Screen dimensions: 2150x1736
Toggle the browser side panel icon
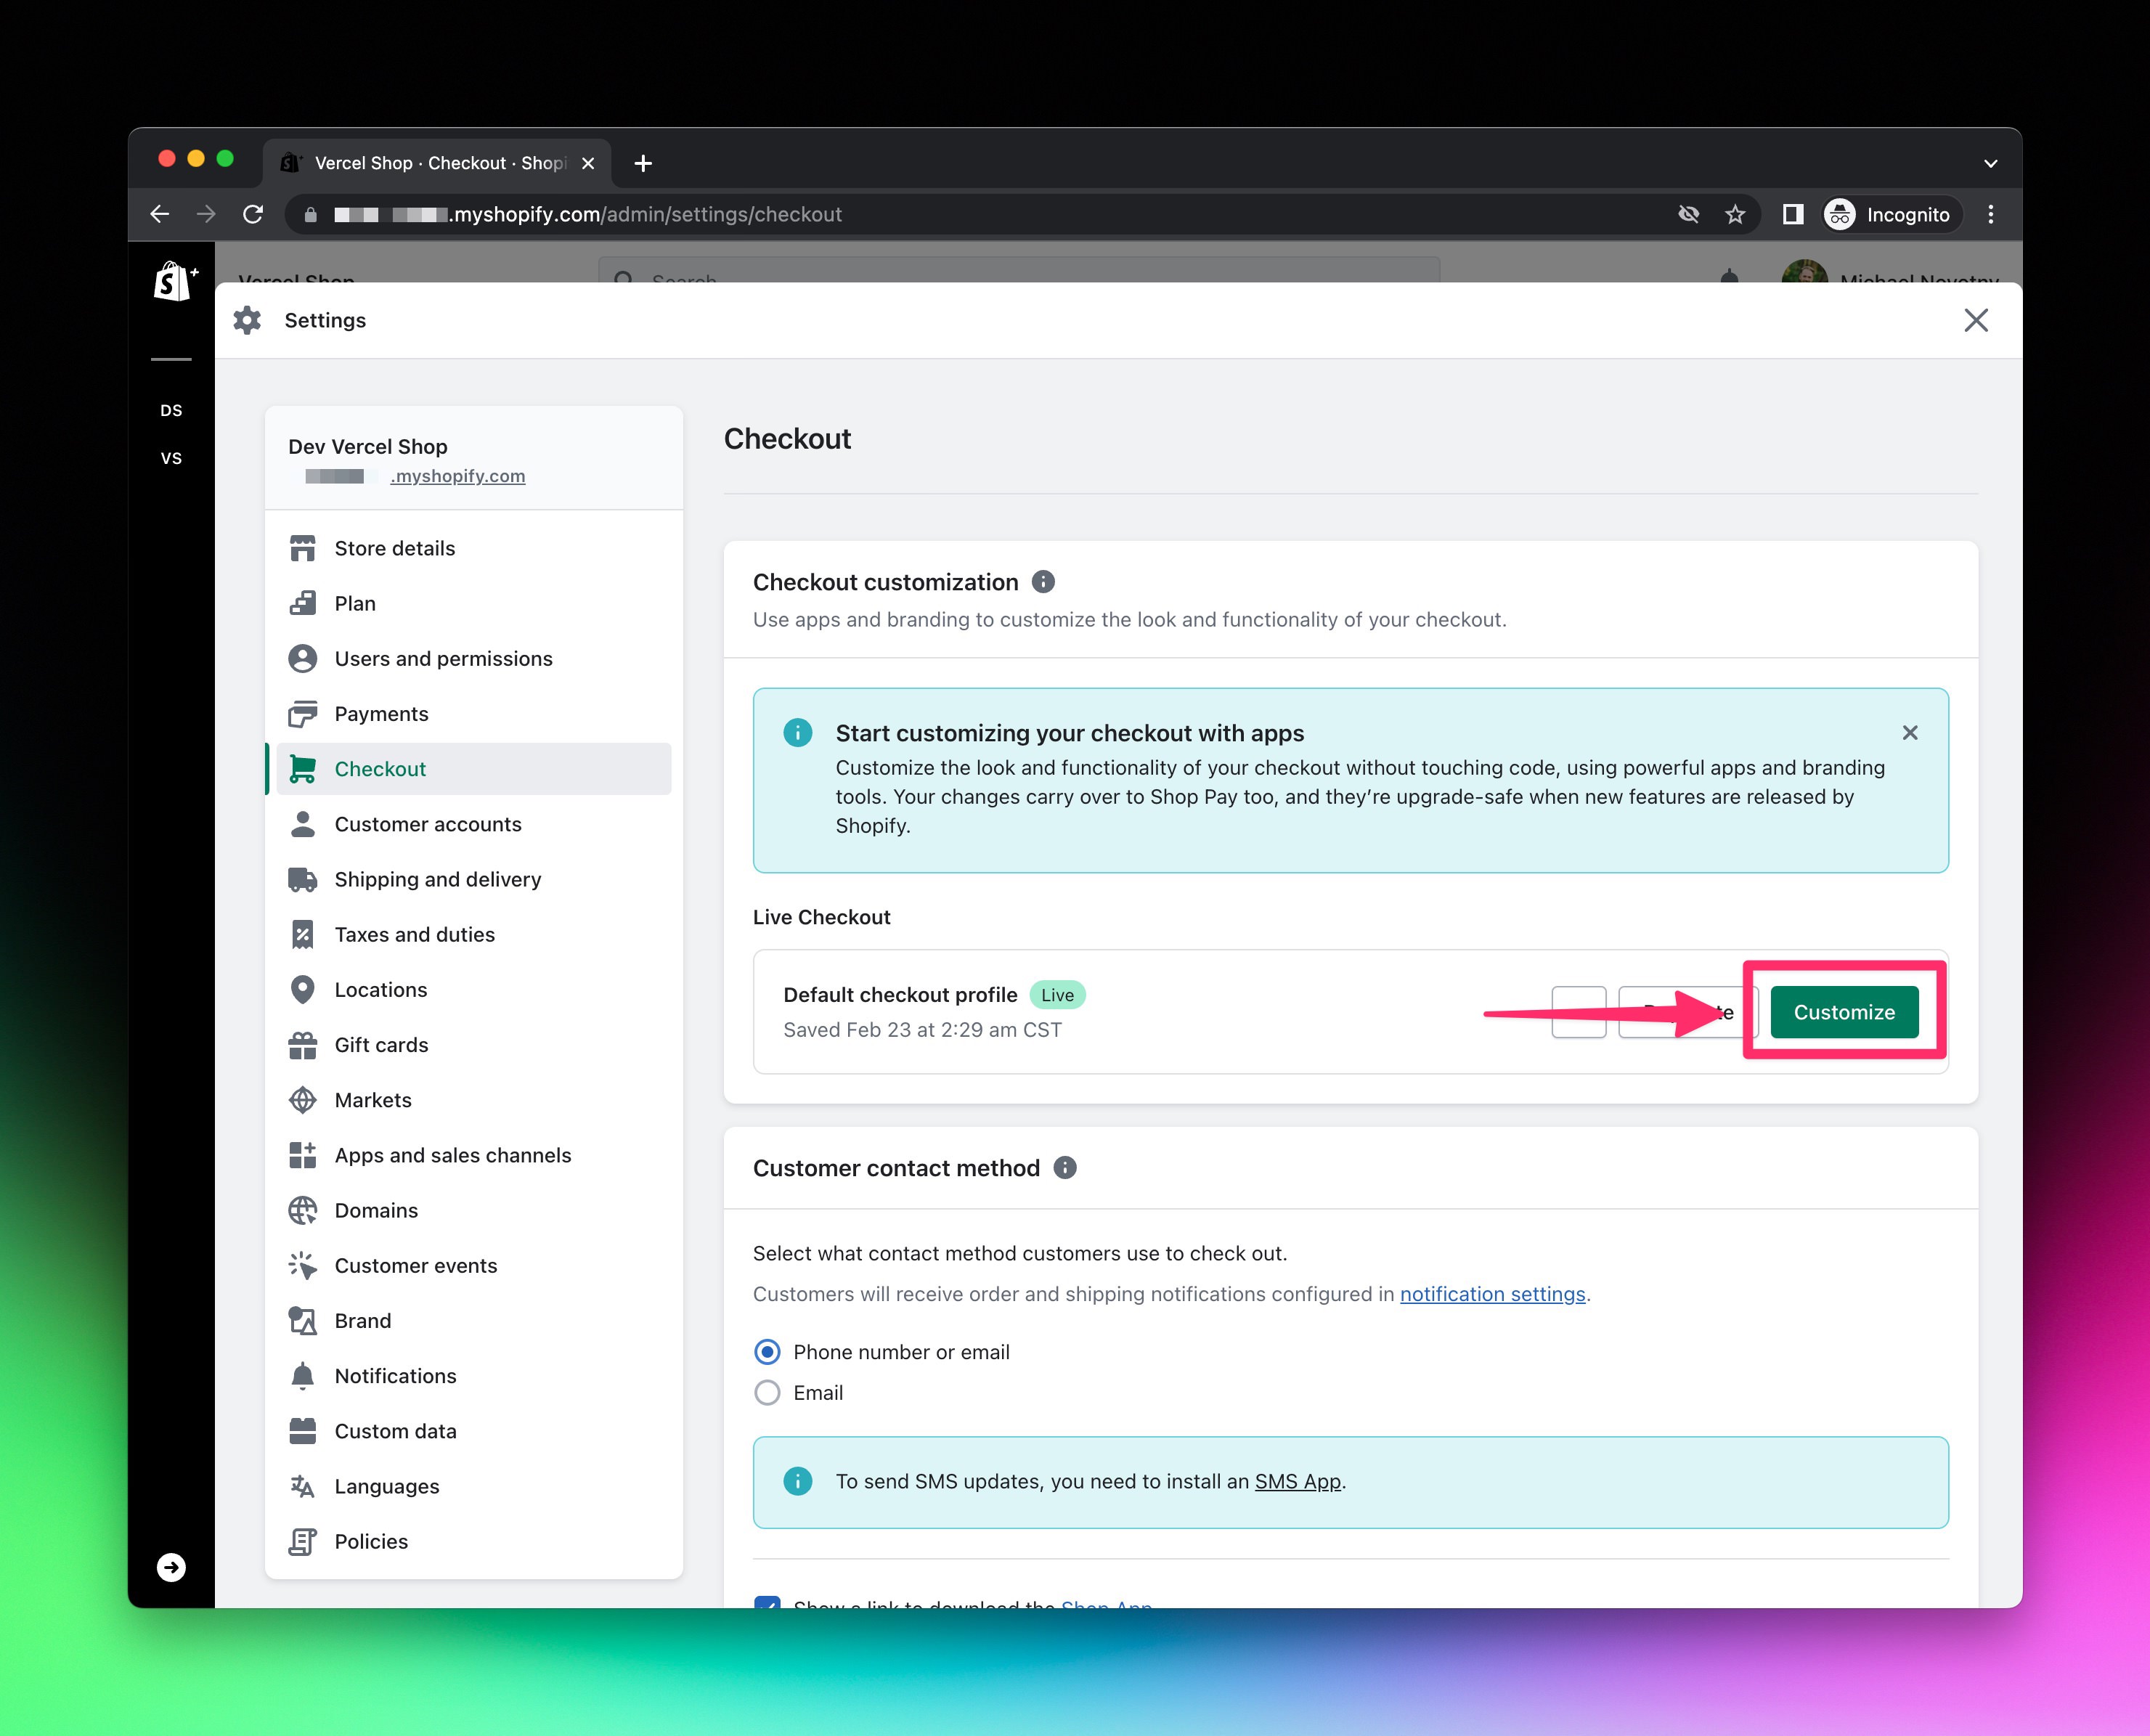1793,214
